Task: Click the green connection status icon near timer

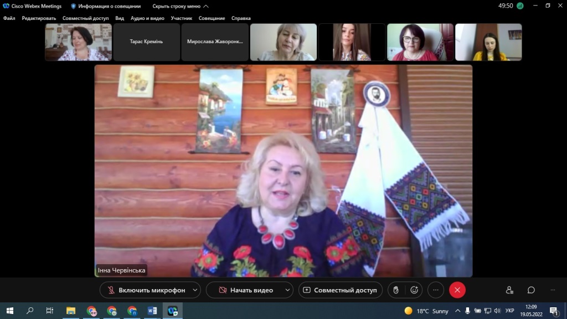Action: (x=520, y=6)
